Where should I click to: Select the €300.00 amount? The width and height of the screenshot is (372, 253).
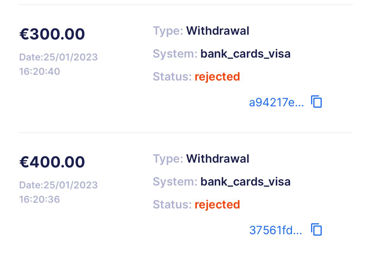coord(52,34)
